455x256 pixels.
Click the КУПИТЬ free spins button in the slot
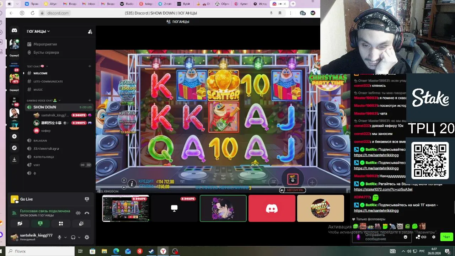pyautogui.click(x=128, y=123)
